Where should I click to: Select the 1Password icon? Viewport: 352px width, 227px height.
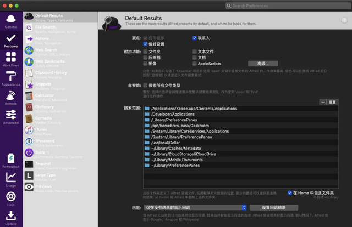[29, 141]
